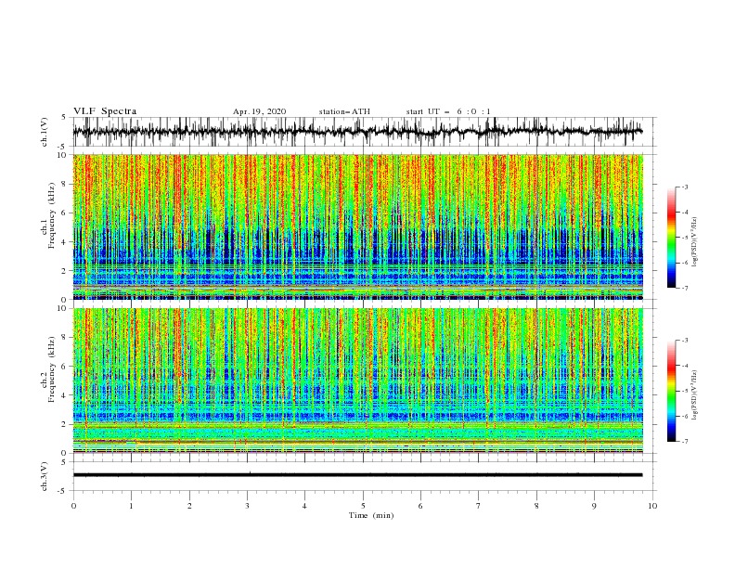Click the ch.1 spectrogram panel
Viewport: 735px width, 568px height.
click(x=358, y=226)
